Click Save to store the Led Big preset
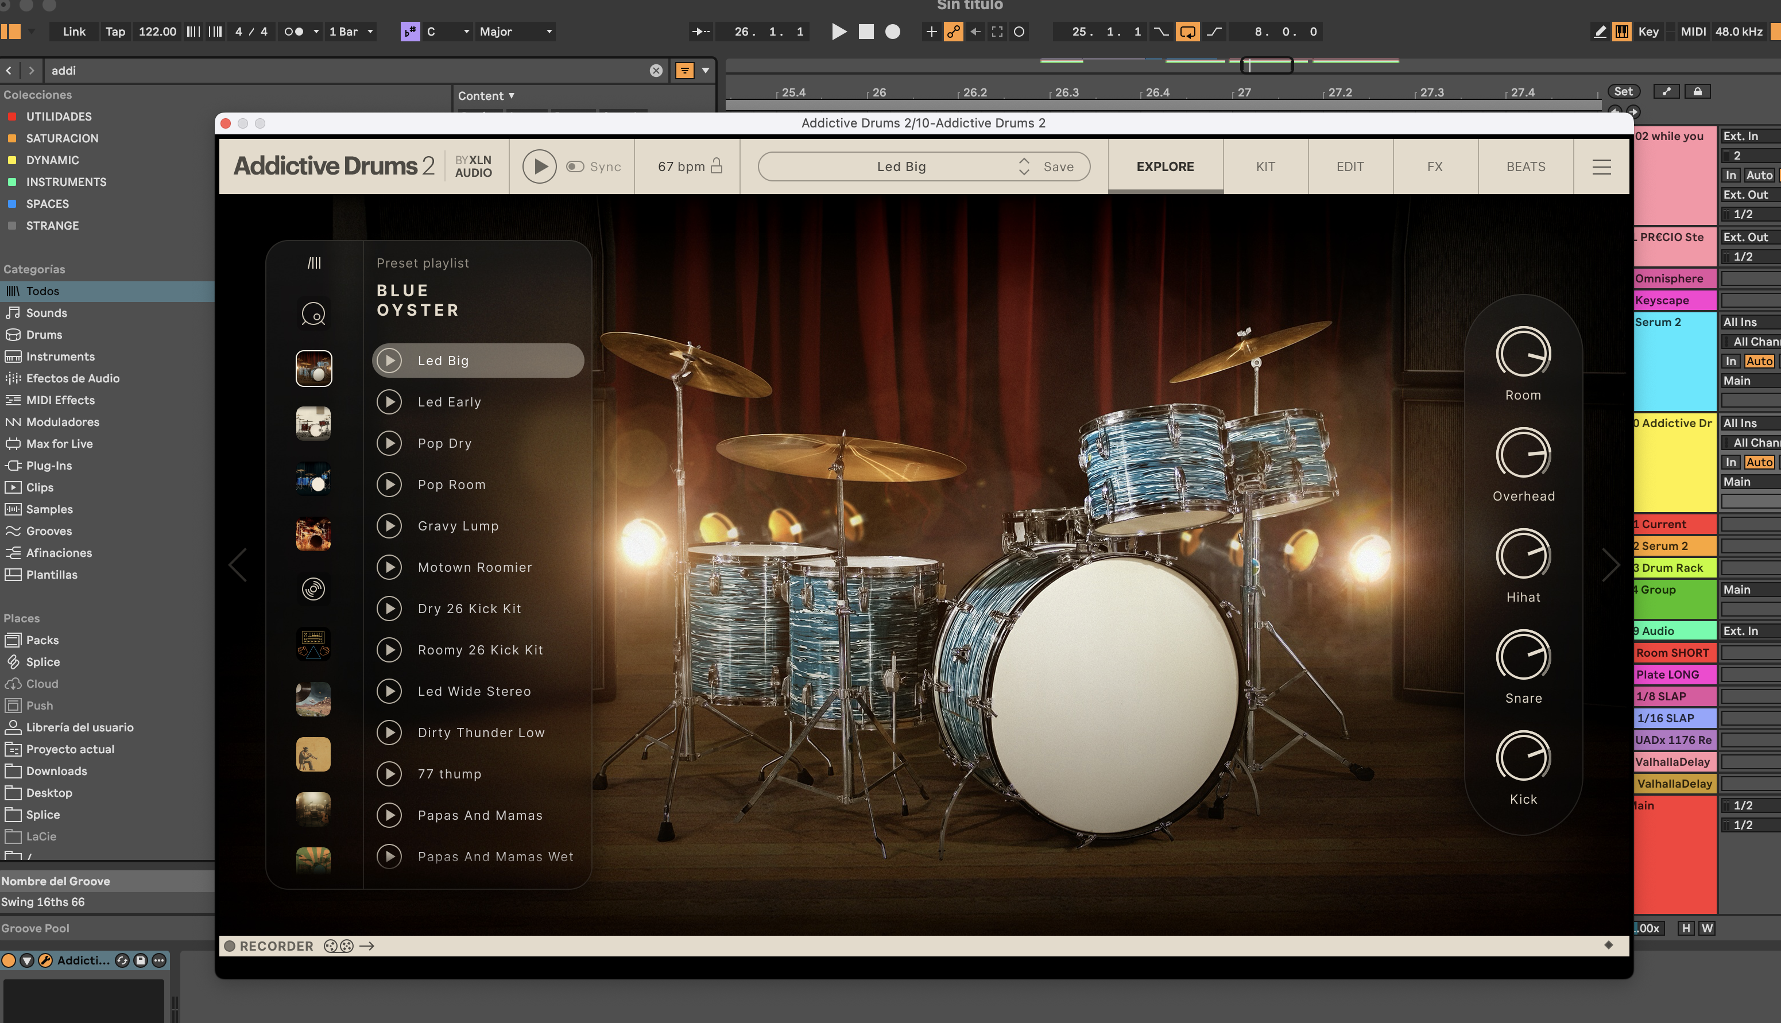 point(1058,166)
